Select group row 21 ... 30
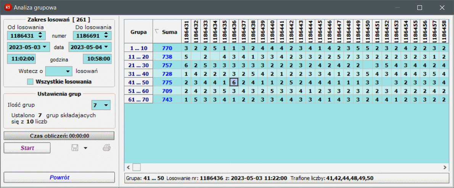Image resolution: width=454 pixels, height=188 pixels. click(139, 65)
